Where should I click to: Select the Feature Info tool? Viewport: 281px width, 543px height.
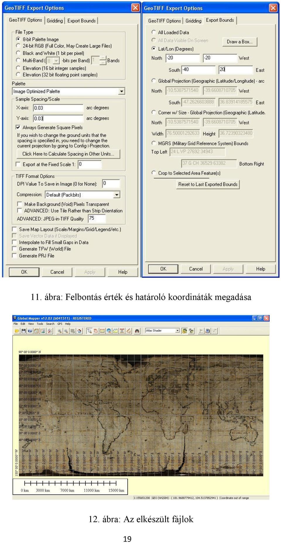point(109,331)
